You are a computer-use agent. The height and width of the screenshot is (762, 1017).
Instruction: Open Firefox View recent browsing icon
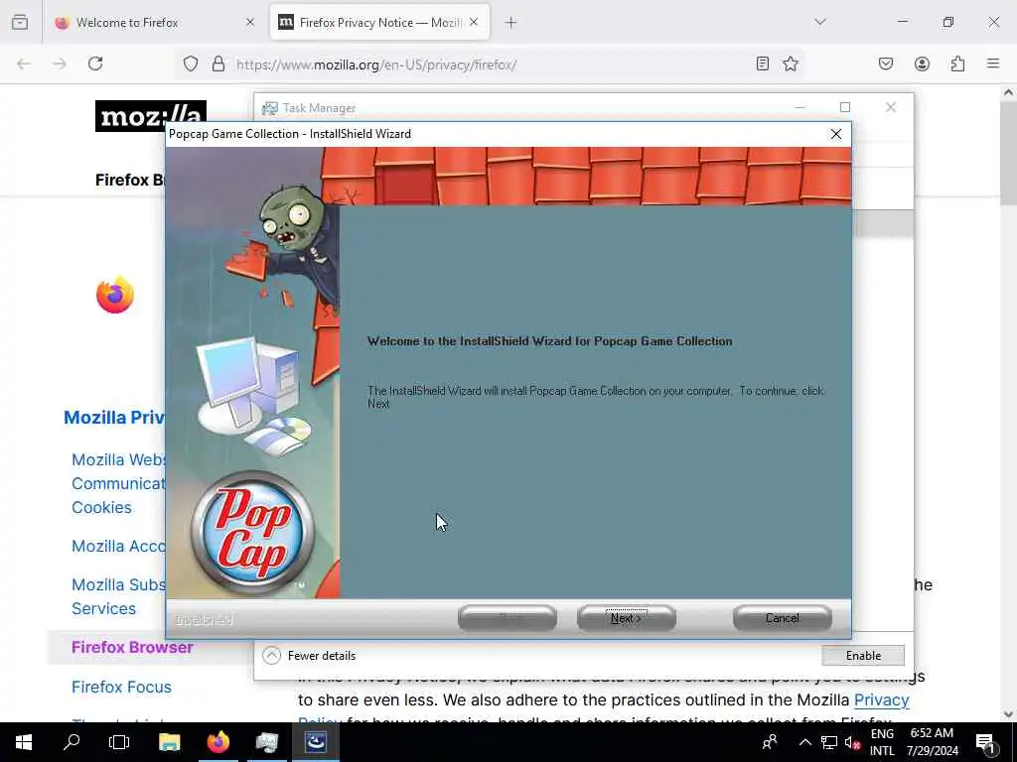click(x=20, y=23)
